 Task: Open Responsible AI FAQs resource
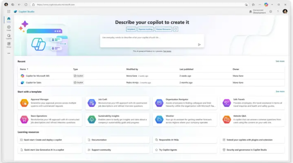coord(185,140)
